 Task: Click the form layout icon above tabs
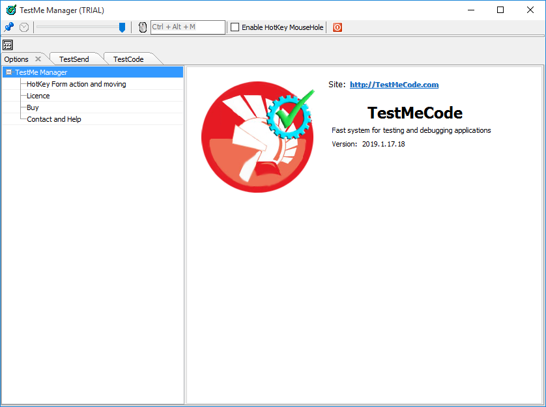pos(8,45)
